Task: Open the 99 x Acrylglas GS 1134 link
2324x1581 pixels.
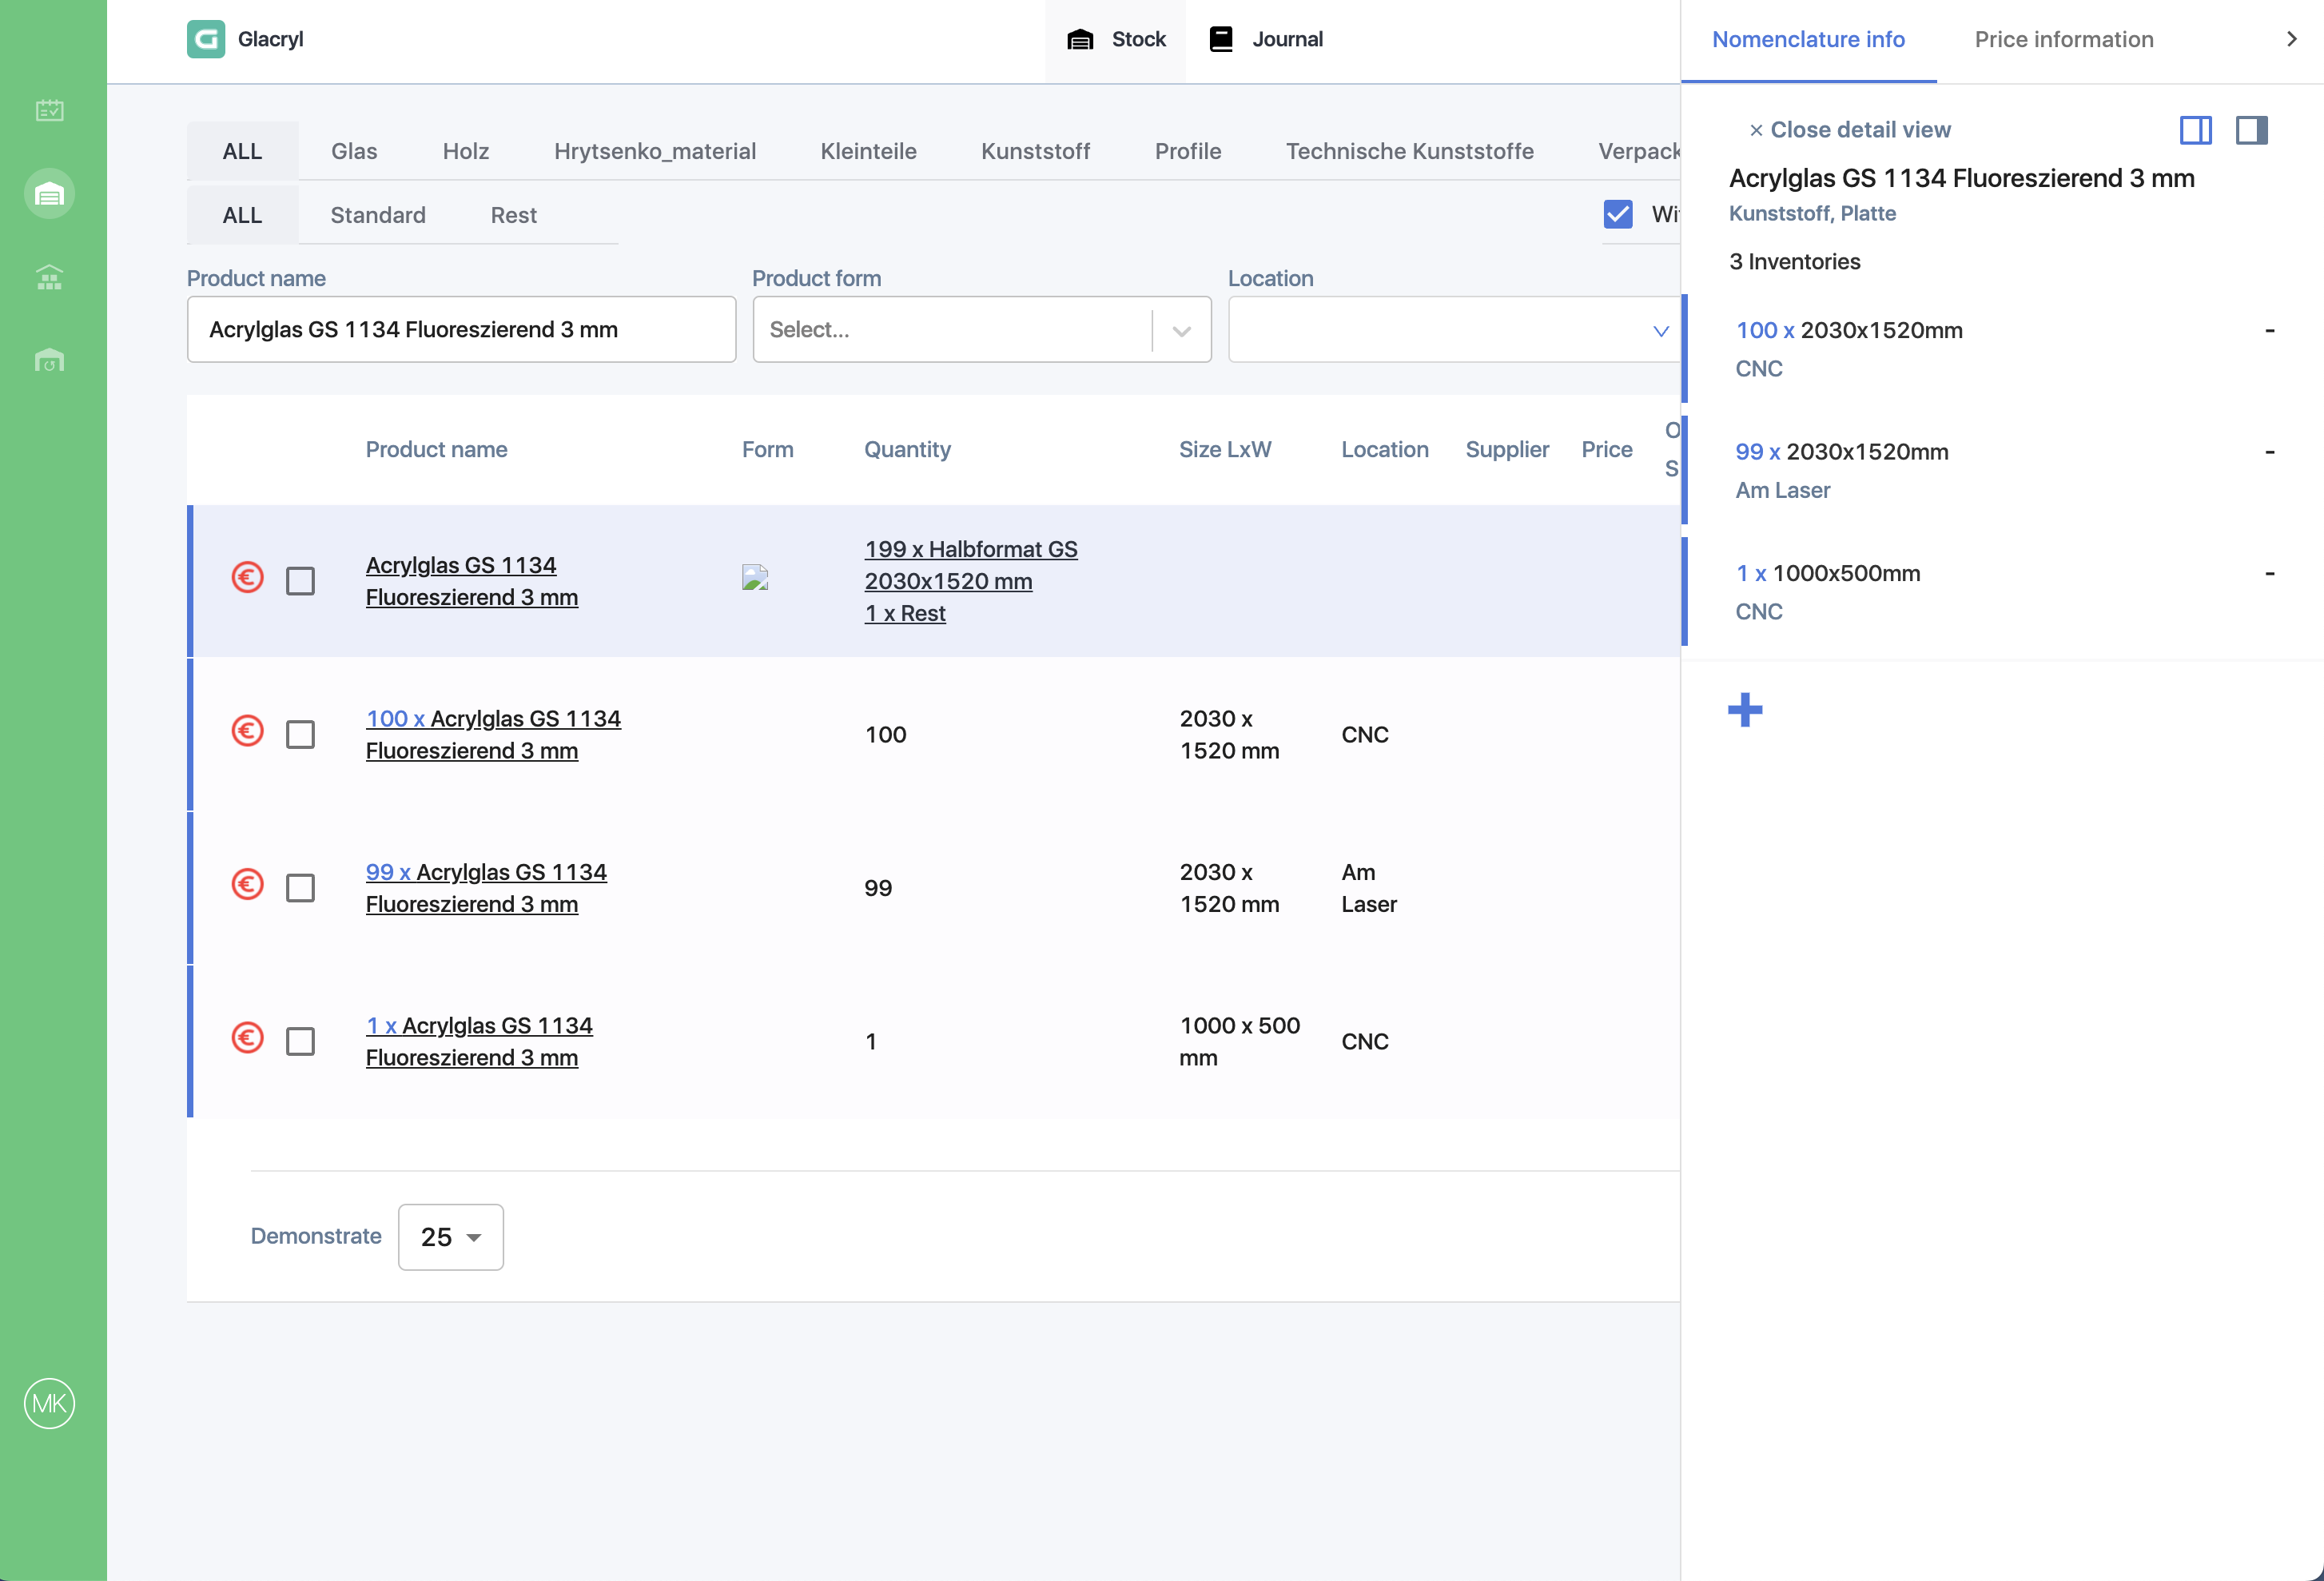Action: [x=486, y=888]
